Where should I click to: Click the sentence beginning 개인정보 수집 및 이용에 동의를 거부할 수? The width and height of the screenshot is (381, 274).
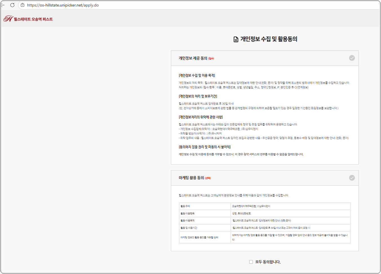pyautogui.click(x=241, y=154)
